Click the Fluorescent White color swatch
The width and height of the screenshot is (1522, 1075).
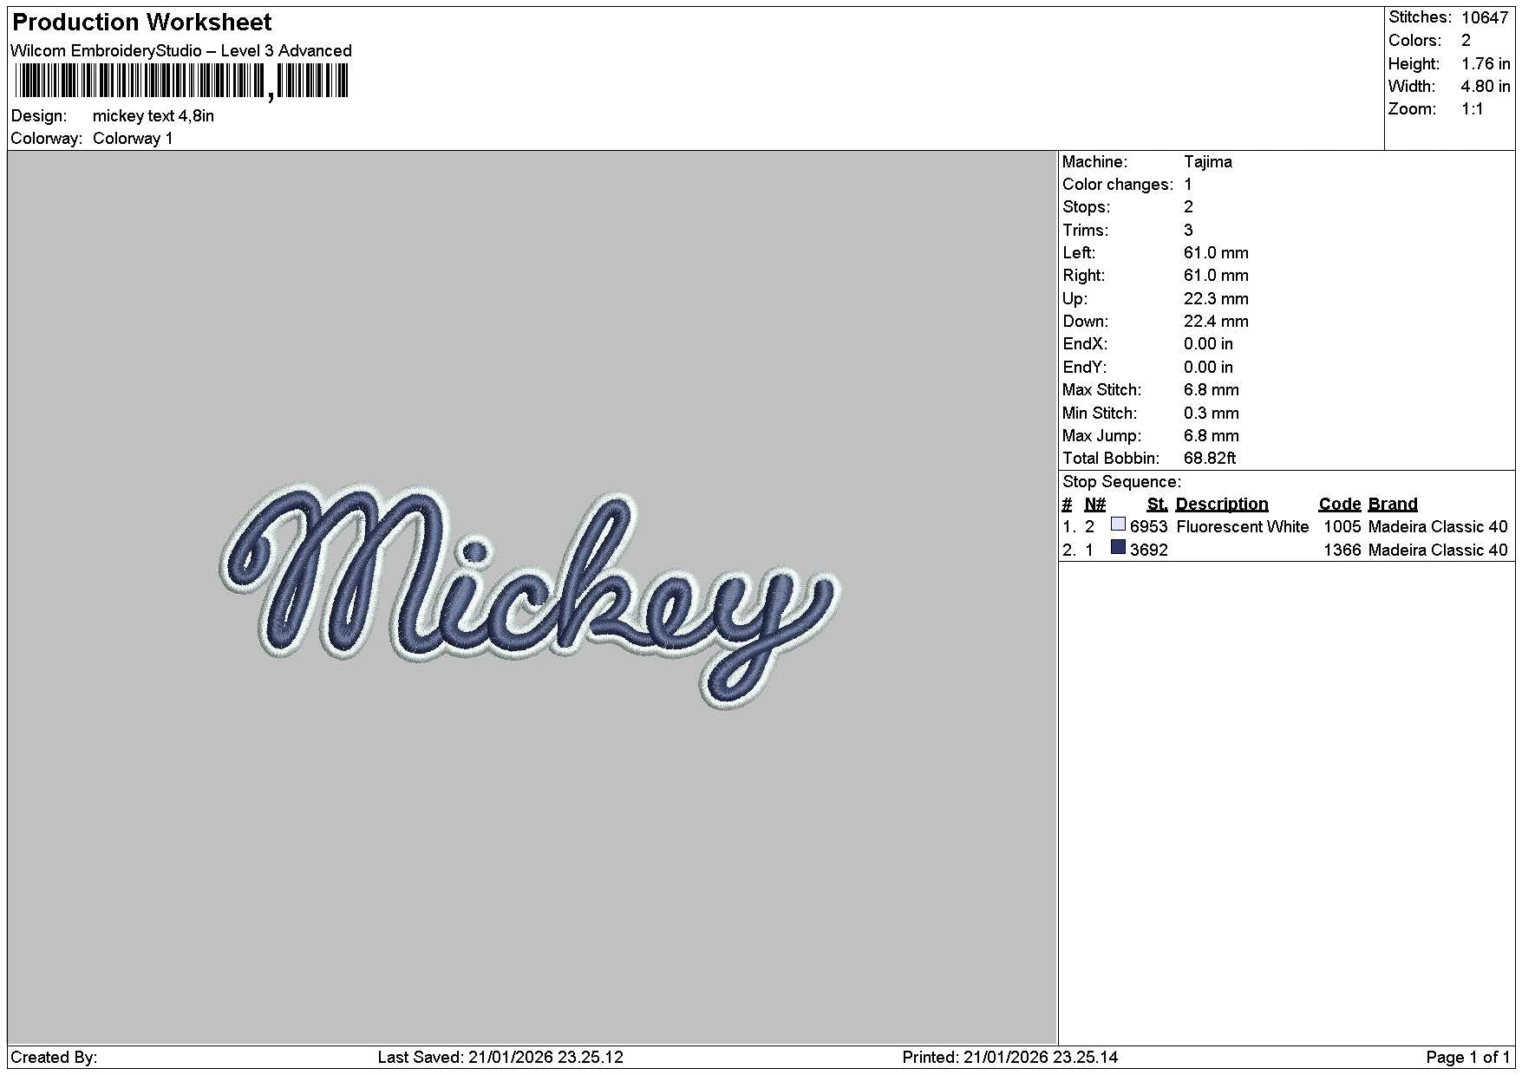point(1118,524)
